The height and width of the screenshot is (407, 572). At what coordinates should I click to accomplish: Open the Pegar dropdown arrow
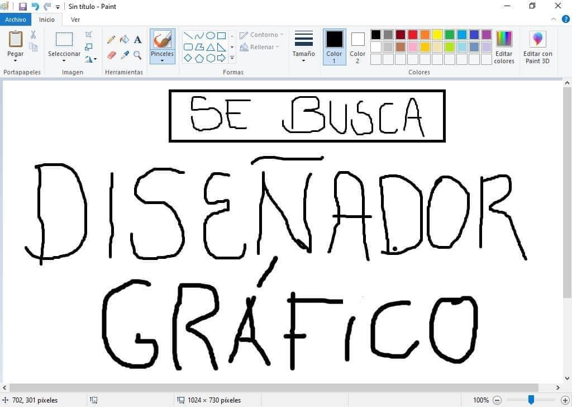point(15,60)
